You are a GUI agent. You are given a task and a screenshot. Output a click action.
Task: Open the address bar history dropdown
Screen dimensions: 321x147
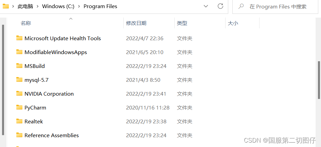click(x=206, y=6)
